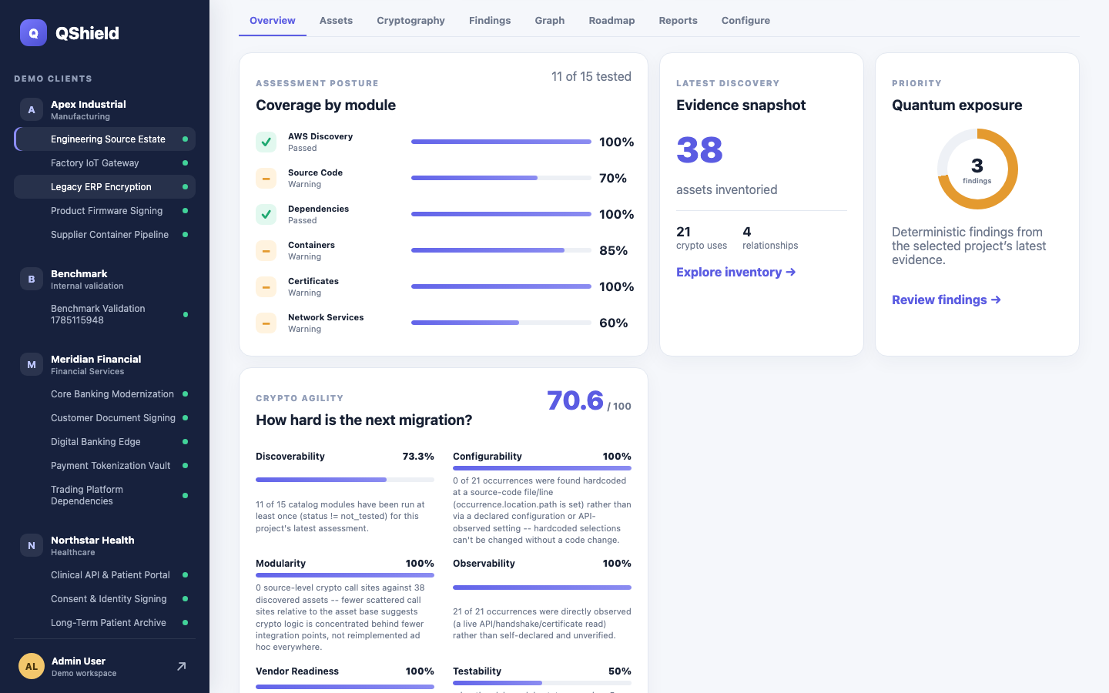
Task: Open the Configure tab
Action: 745,21
